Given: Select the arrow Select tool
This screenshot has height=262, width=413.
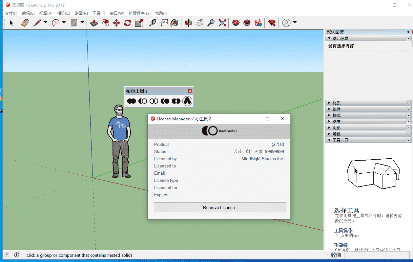Looking at the screenshot, I should point(11,23).
